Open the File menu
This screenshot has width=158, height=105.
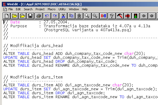pyautogui.click(x=11, y=9)
